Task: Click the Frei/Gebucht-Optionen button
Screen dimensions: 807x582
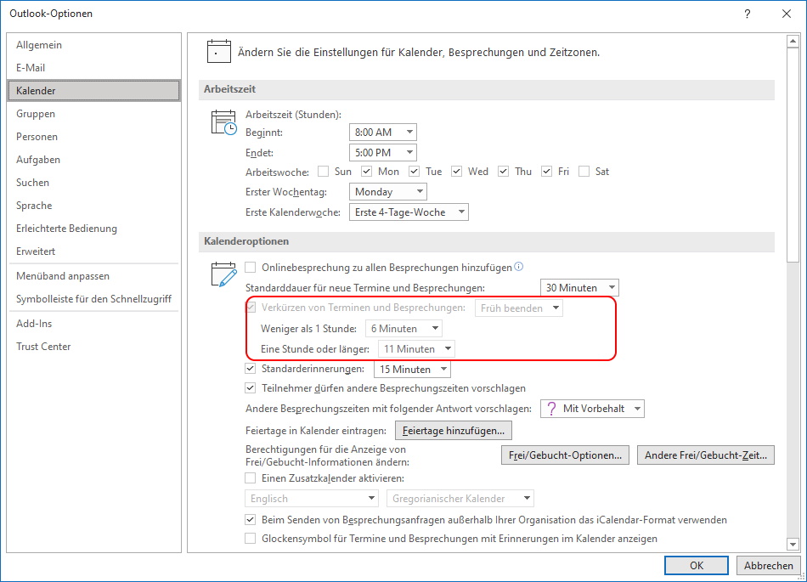Action: tap(565, 455)
